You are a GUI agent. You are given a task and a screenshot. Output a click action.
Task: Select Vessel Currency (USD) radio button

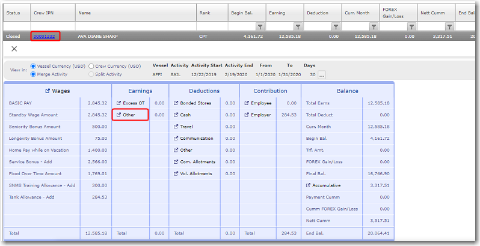click(x=33, y=66)
